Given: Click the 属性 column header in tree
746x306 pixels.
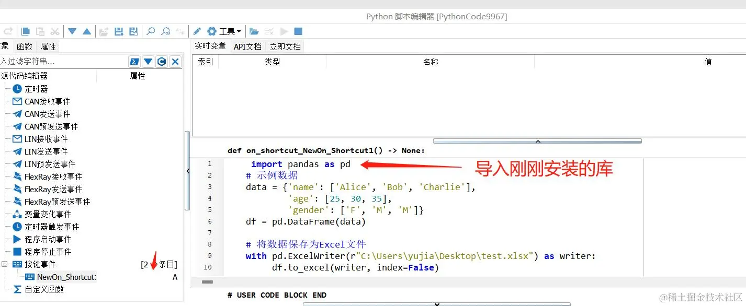Looking at the screenshot, I should 138,76.
